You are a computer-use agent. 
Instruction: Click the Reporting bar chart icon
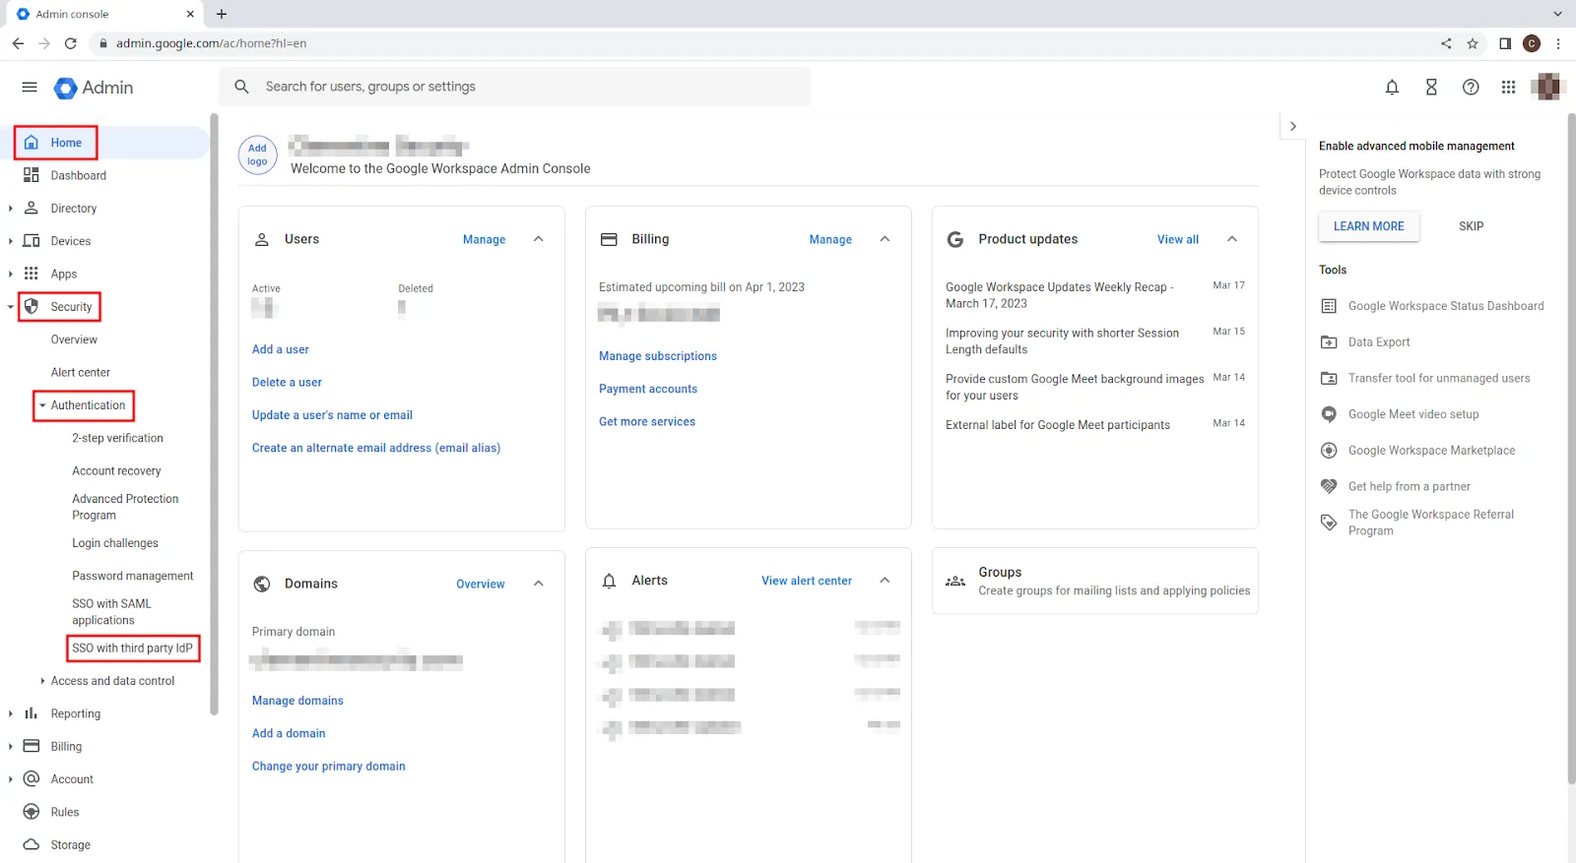(x=32, y=713)
